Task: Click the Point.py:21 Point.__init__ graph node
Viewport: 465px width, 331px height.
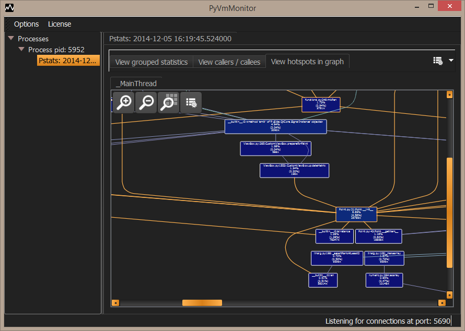Action: coord(356,214)
